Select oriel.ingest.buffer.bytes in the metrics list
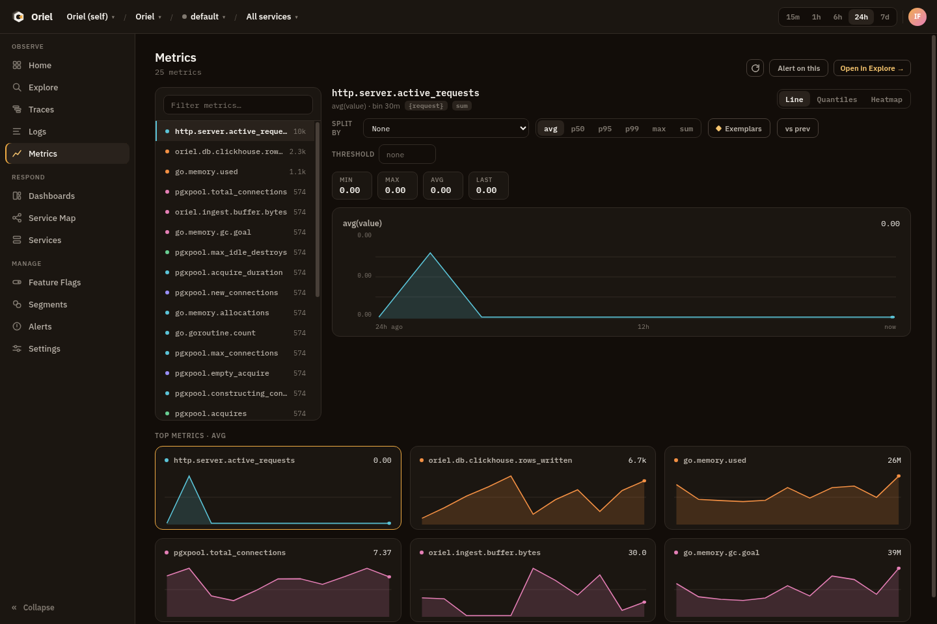The width and height of the screenshot is (937, 624). click(236, 212)
